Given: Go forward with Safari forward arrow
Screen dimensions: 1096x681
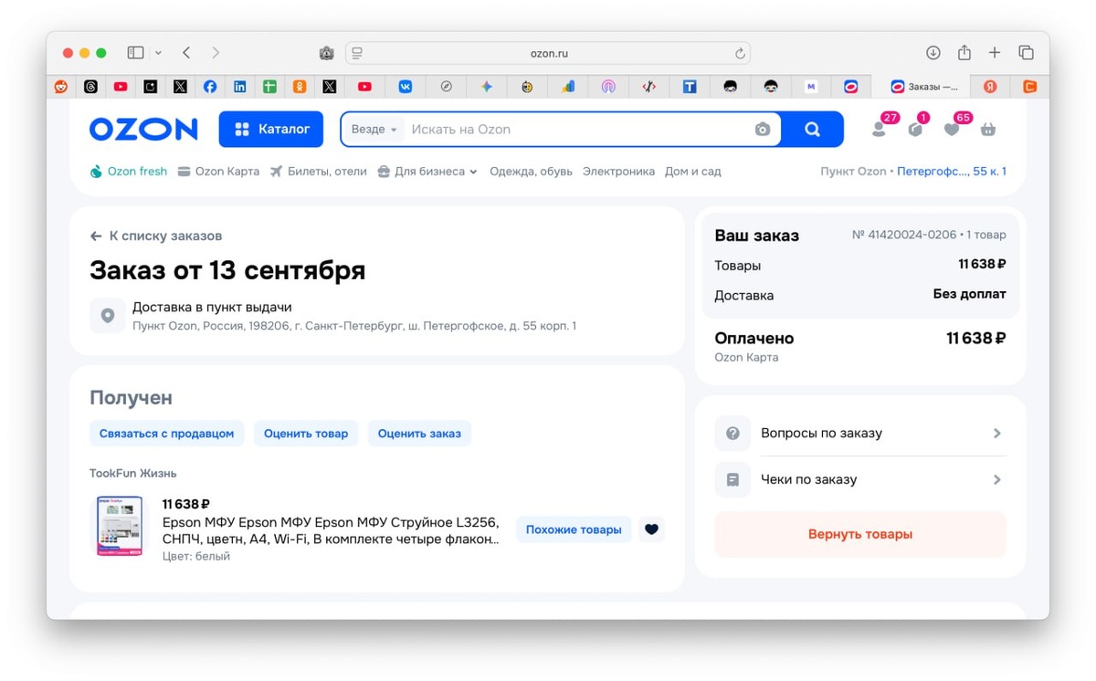Looking at the screenshot, I should [216, 53].
